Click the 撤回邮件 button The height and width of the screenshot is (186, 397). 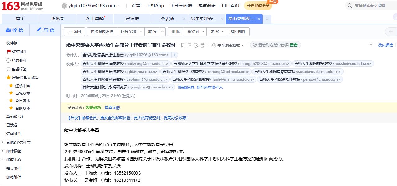pyautogui.click(x=238, y=32)
